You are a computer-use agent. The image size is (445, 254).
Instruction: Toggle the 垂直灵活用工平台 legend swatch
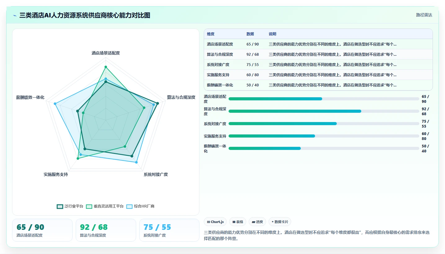(89, 206)
